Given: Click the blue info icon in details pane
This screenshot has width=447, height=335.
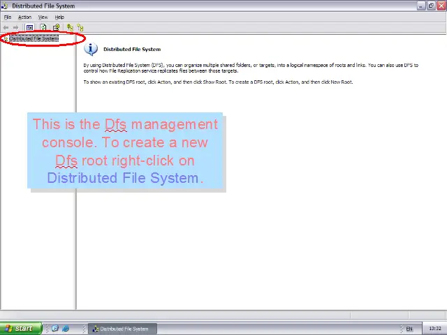Looking at the screenshot, I should point(91,50).
